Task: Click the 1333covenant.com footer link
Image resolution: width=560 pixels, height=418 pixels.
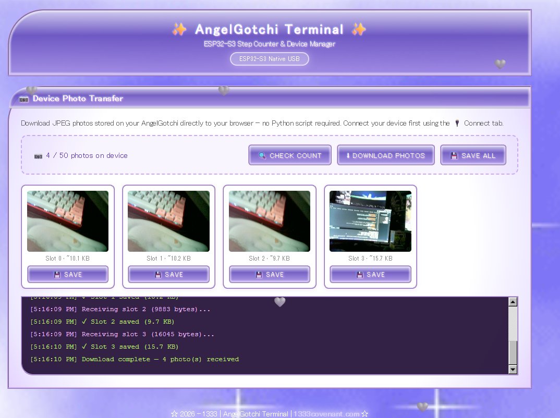Action: tap(326, 414)
